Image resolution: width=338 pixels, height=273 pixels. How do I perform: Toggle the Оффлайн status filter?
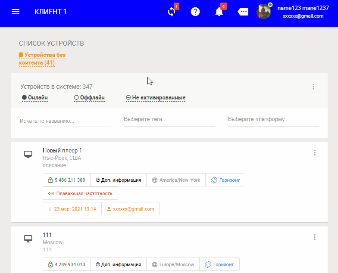pos(89,98)
